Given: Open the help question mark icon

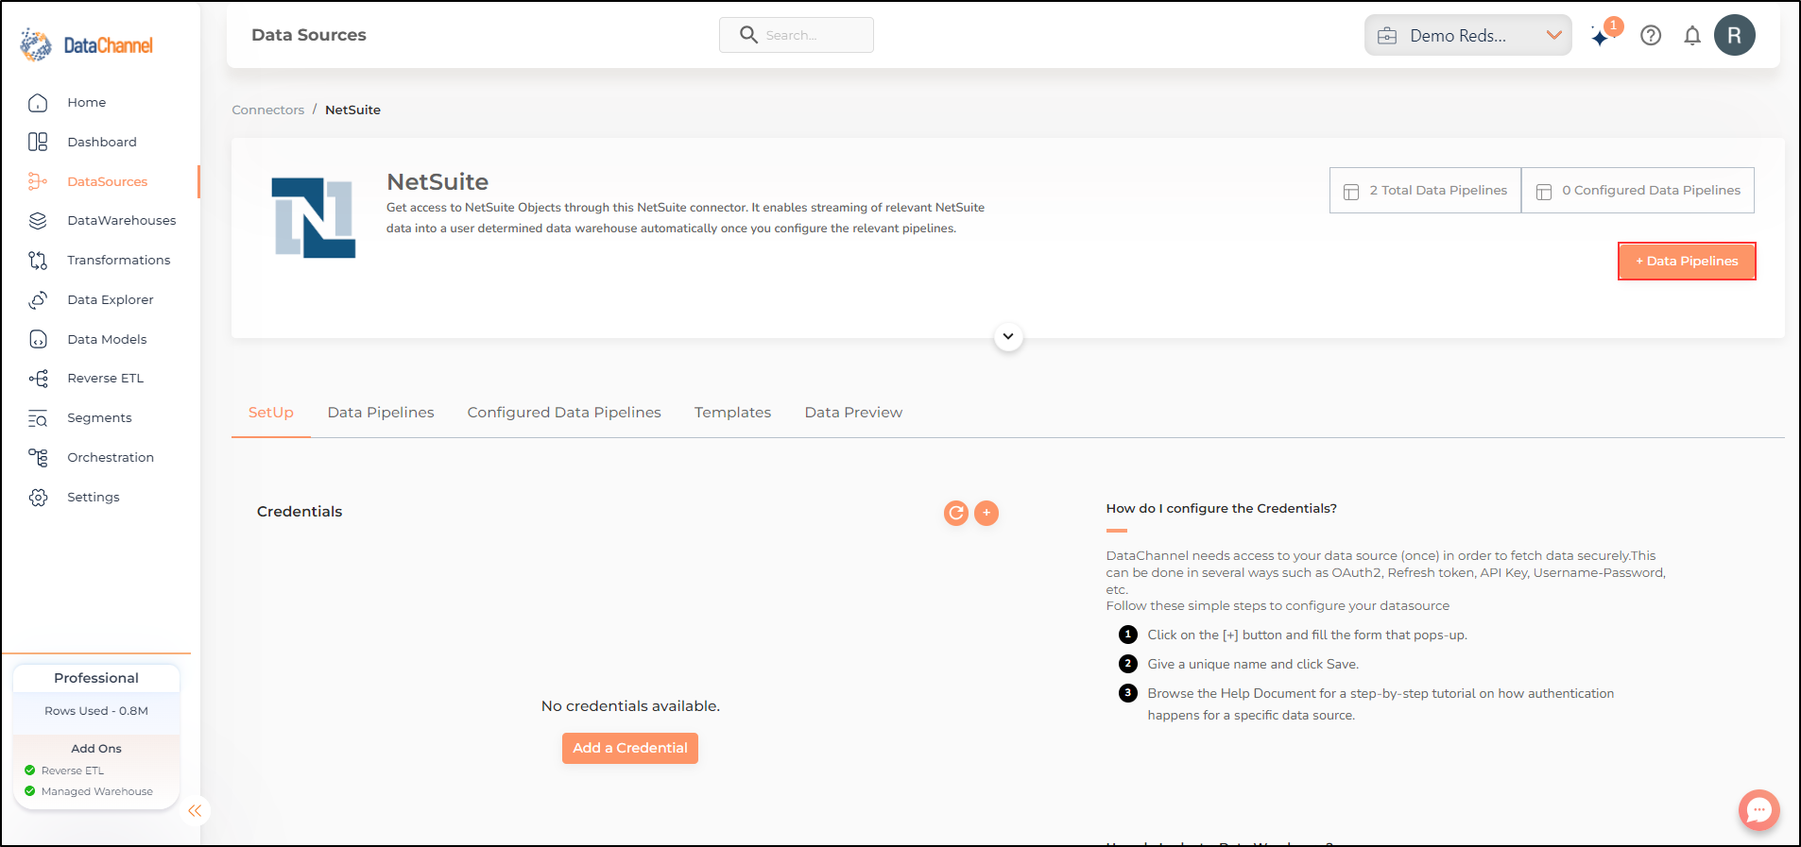Looking at the screenshot, I should 1651,35.
